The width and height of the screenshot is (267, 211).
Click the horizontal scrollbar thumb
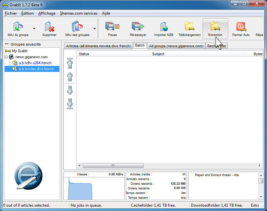pos(113,165)
